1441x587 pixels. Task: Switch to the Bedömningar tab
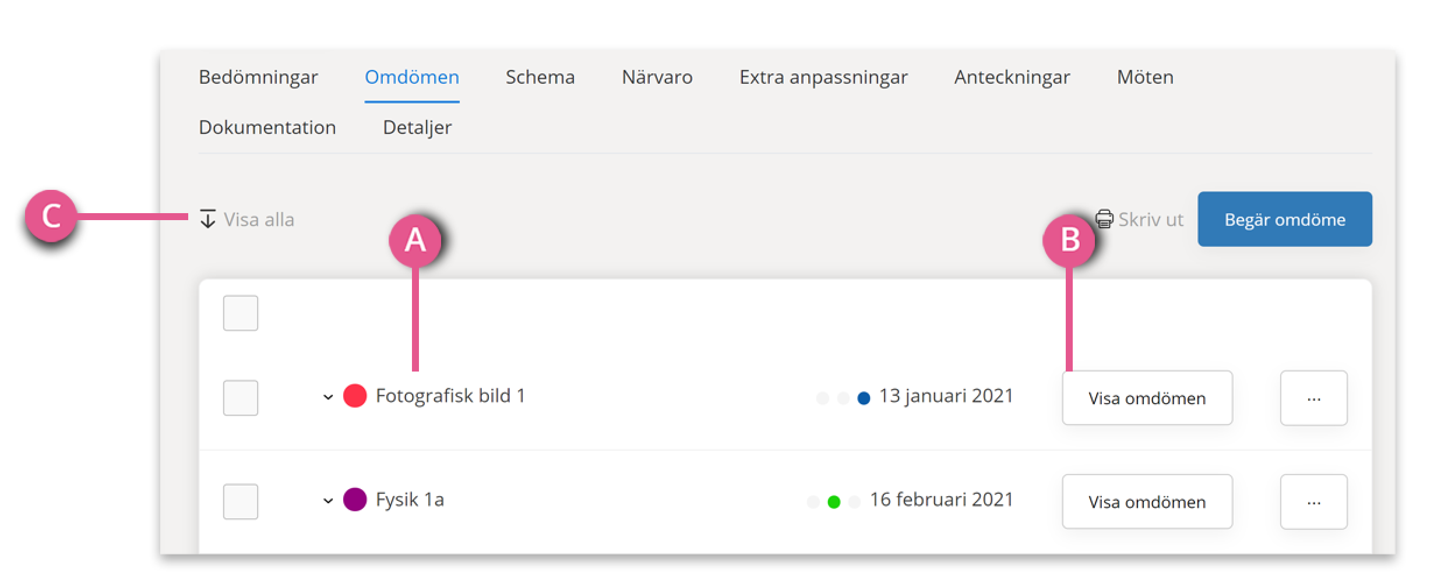tap(258, 77)
